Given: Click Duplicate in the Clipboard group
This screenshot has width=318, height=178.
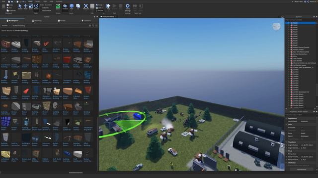Looking at the screenshot, I should tap(11, 10).
